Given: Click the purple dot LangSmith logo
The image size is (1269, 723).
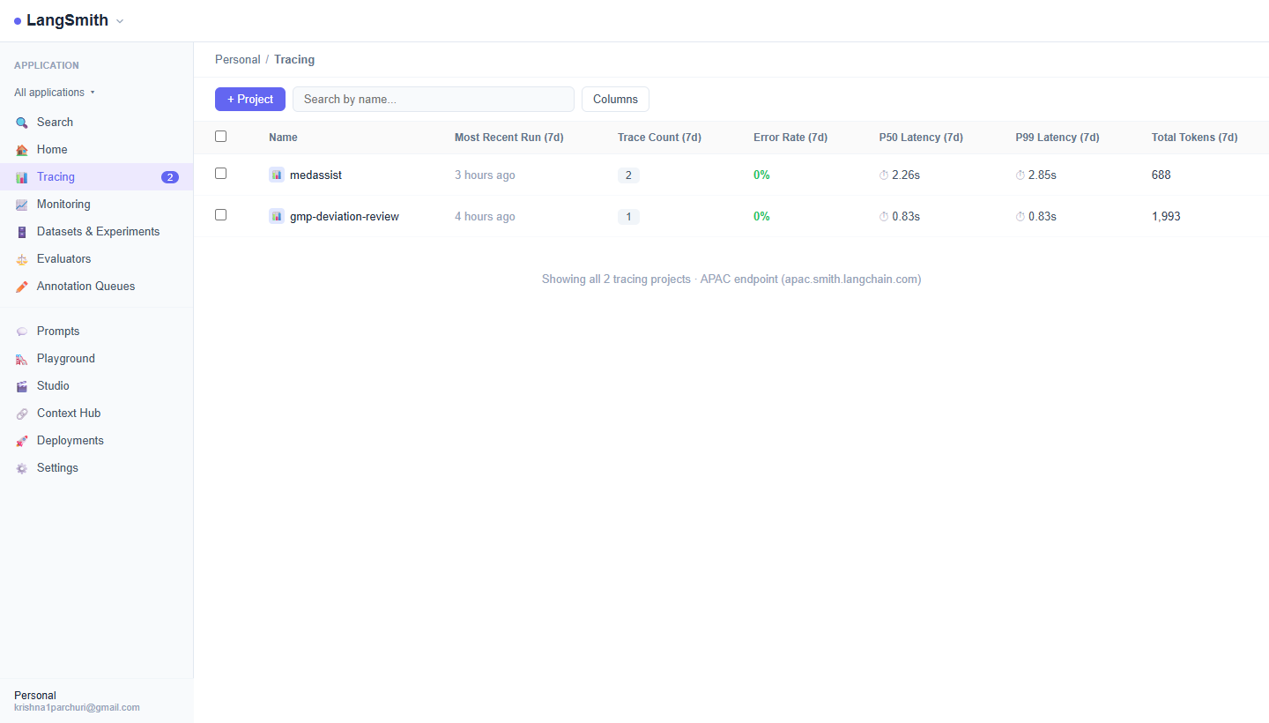Looking at the screenshot, I should click(x=18, y=21).
